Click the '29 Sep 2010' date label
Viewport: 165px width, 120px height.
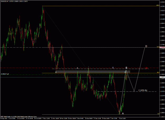coord(3,118)
